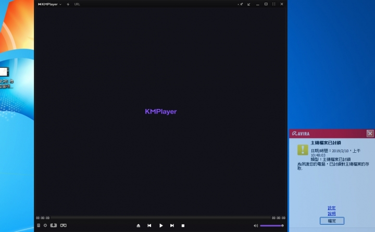
Task: Mute audio with the speaker icon
Action: [256, 226]
